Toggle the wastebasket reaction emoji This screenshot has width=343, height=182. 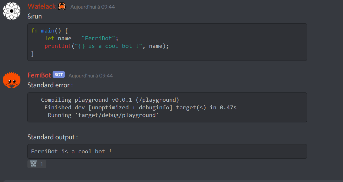click(33, 164)
